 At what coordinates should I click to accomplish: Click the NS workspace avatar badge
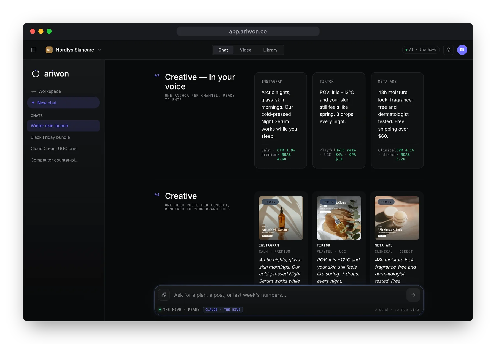(49, 50)
